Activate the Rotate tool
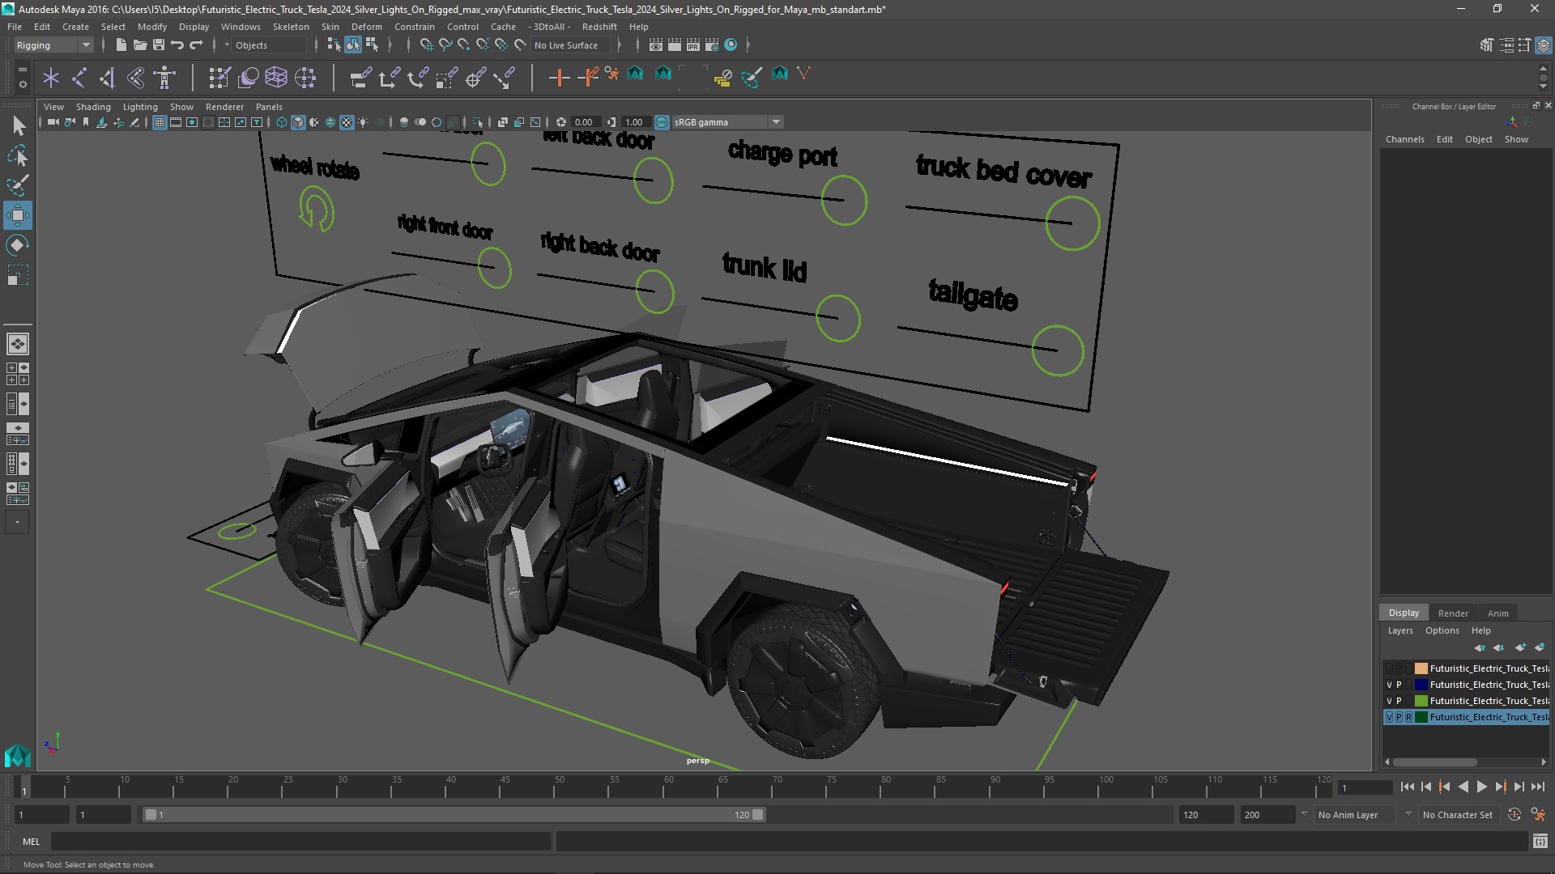1555x874 pixels. pyautogui.click(x=18, y=245)
